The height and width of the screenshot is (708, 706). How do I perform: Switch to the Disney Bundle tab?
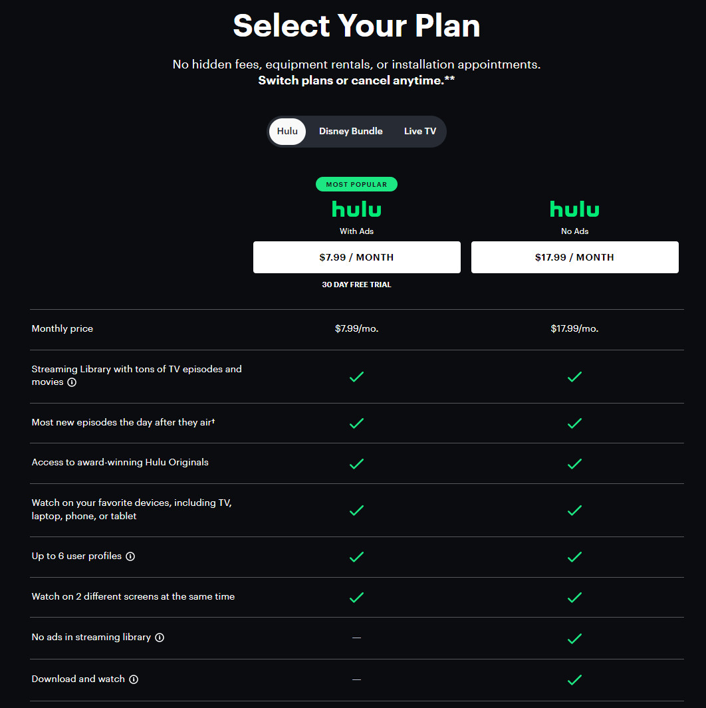350,131
